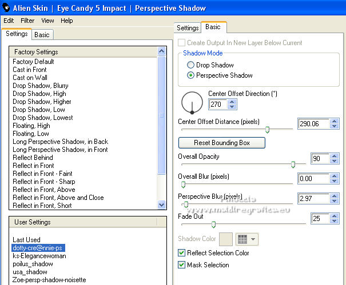Increase Center Offset Direction with up arrow
The height and width of the screenshot is (285, 346).
(232, 102)
